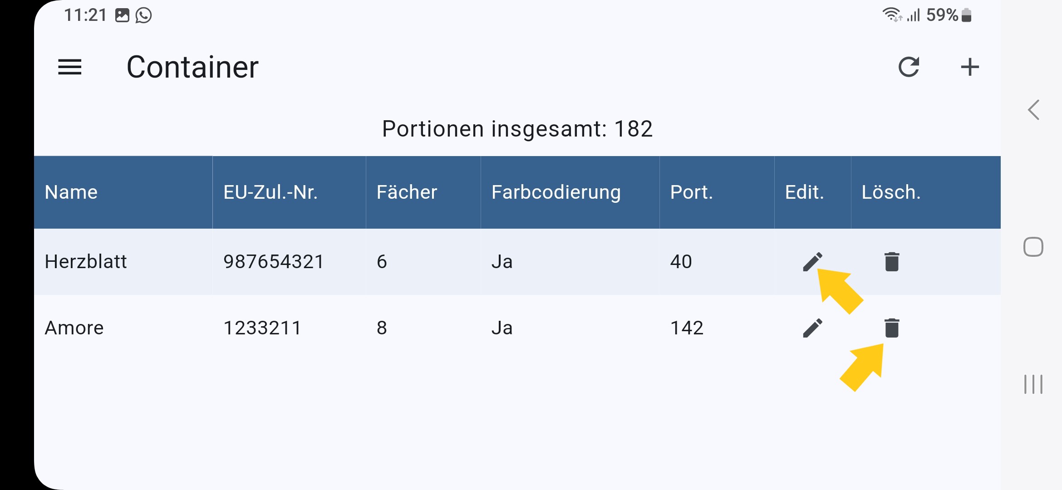Click the refresh icon
The width and height of the screenshot is (1062, 490).
[909, 67]
